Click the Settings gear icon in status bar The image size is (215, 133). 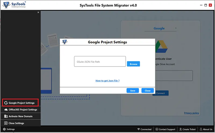[x=4, y=129]
